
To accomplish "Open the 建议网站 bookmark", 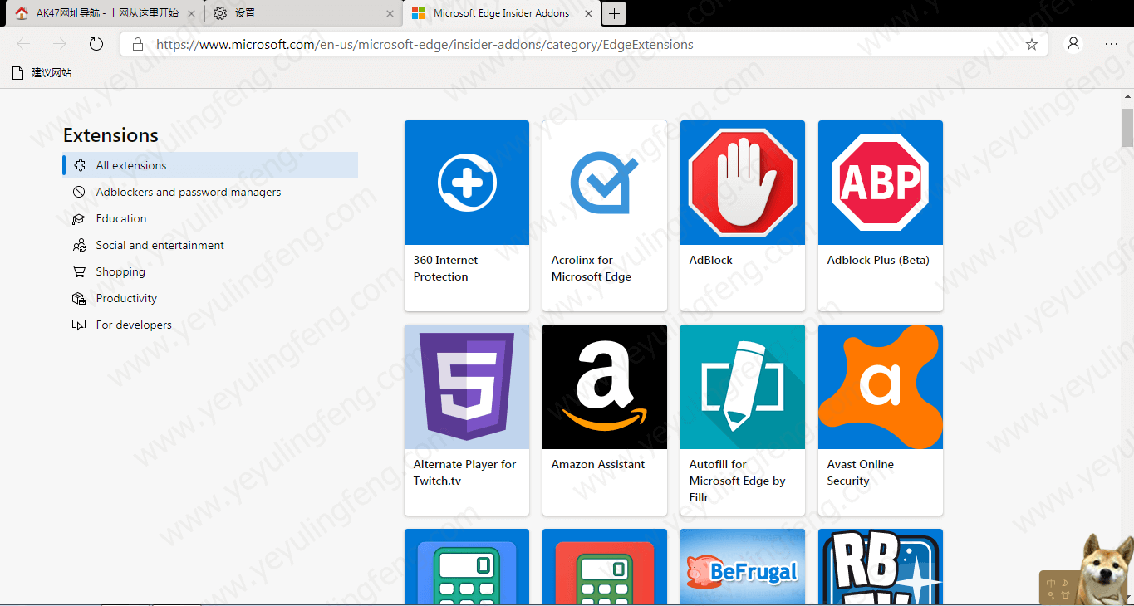I will [x=42, y=73].
